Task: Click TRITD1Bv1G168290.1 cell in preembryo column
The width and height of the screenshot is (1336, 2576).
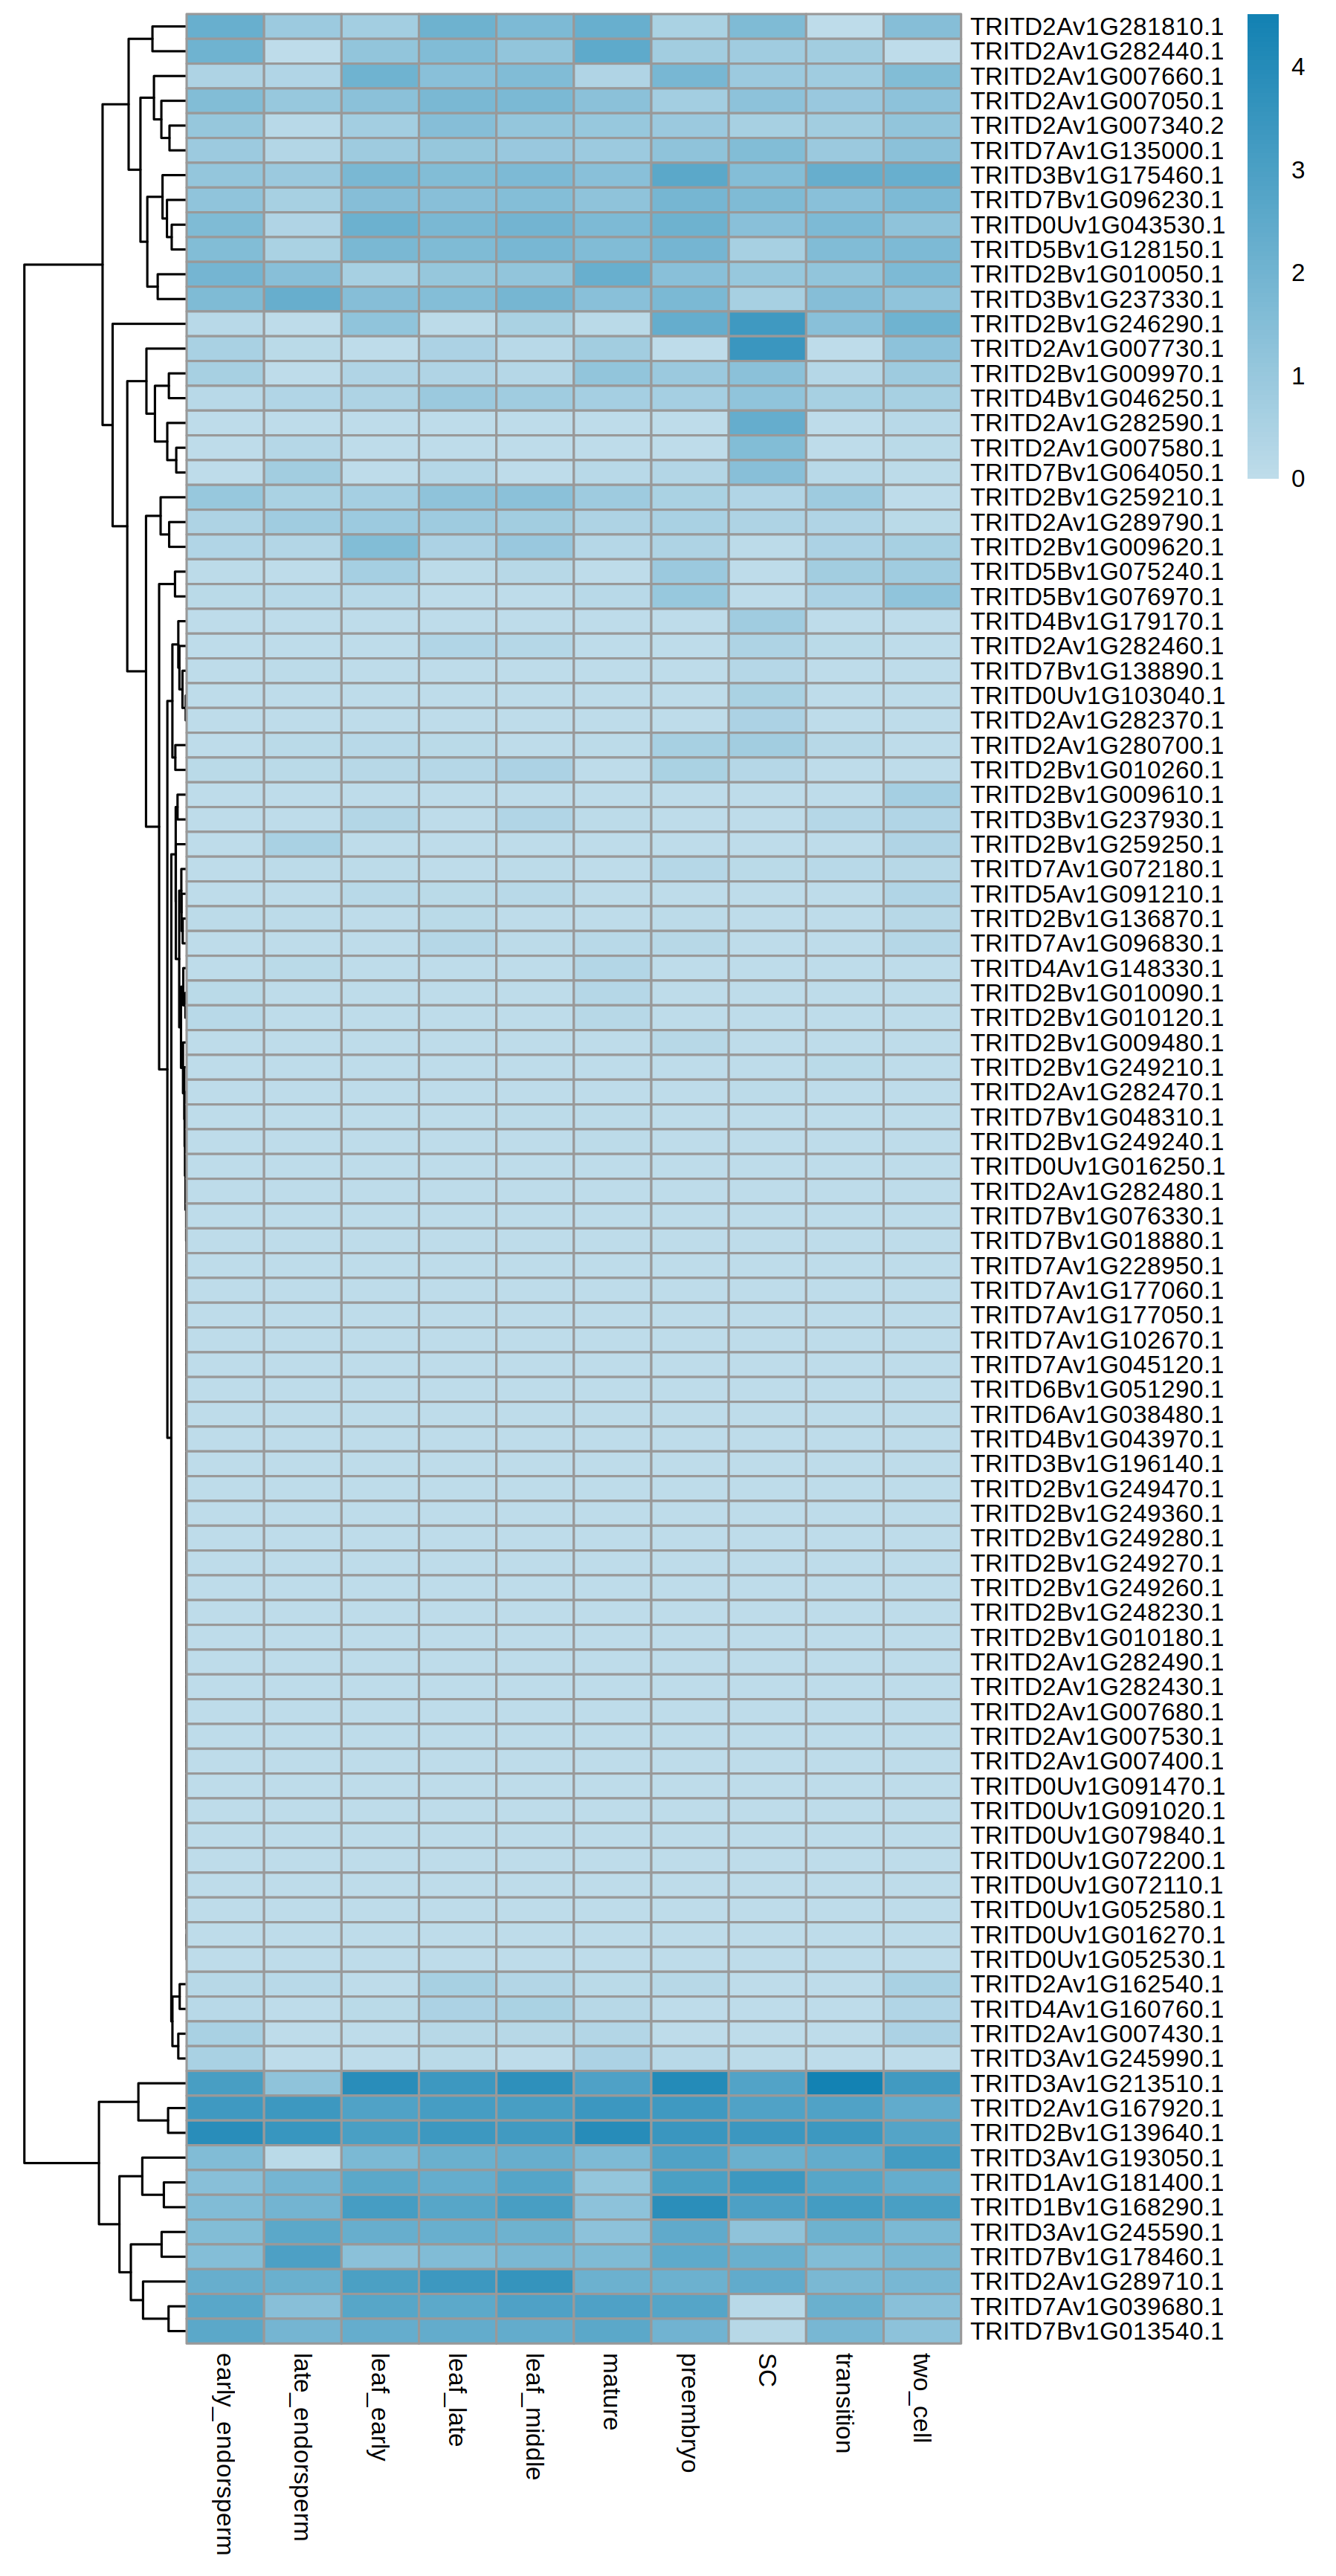Action: click(x=689, y=2207)
